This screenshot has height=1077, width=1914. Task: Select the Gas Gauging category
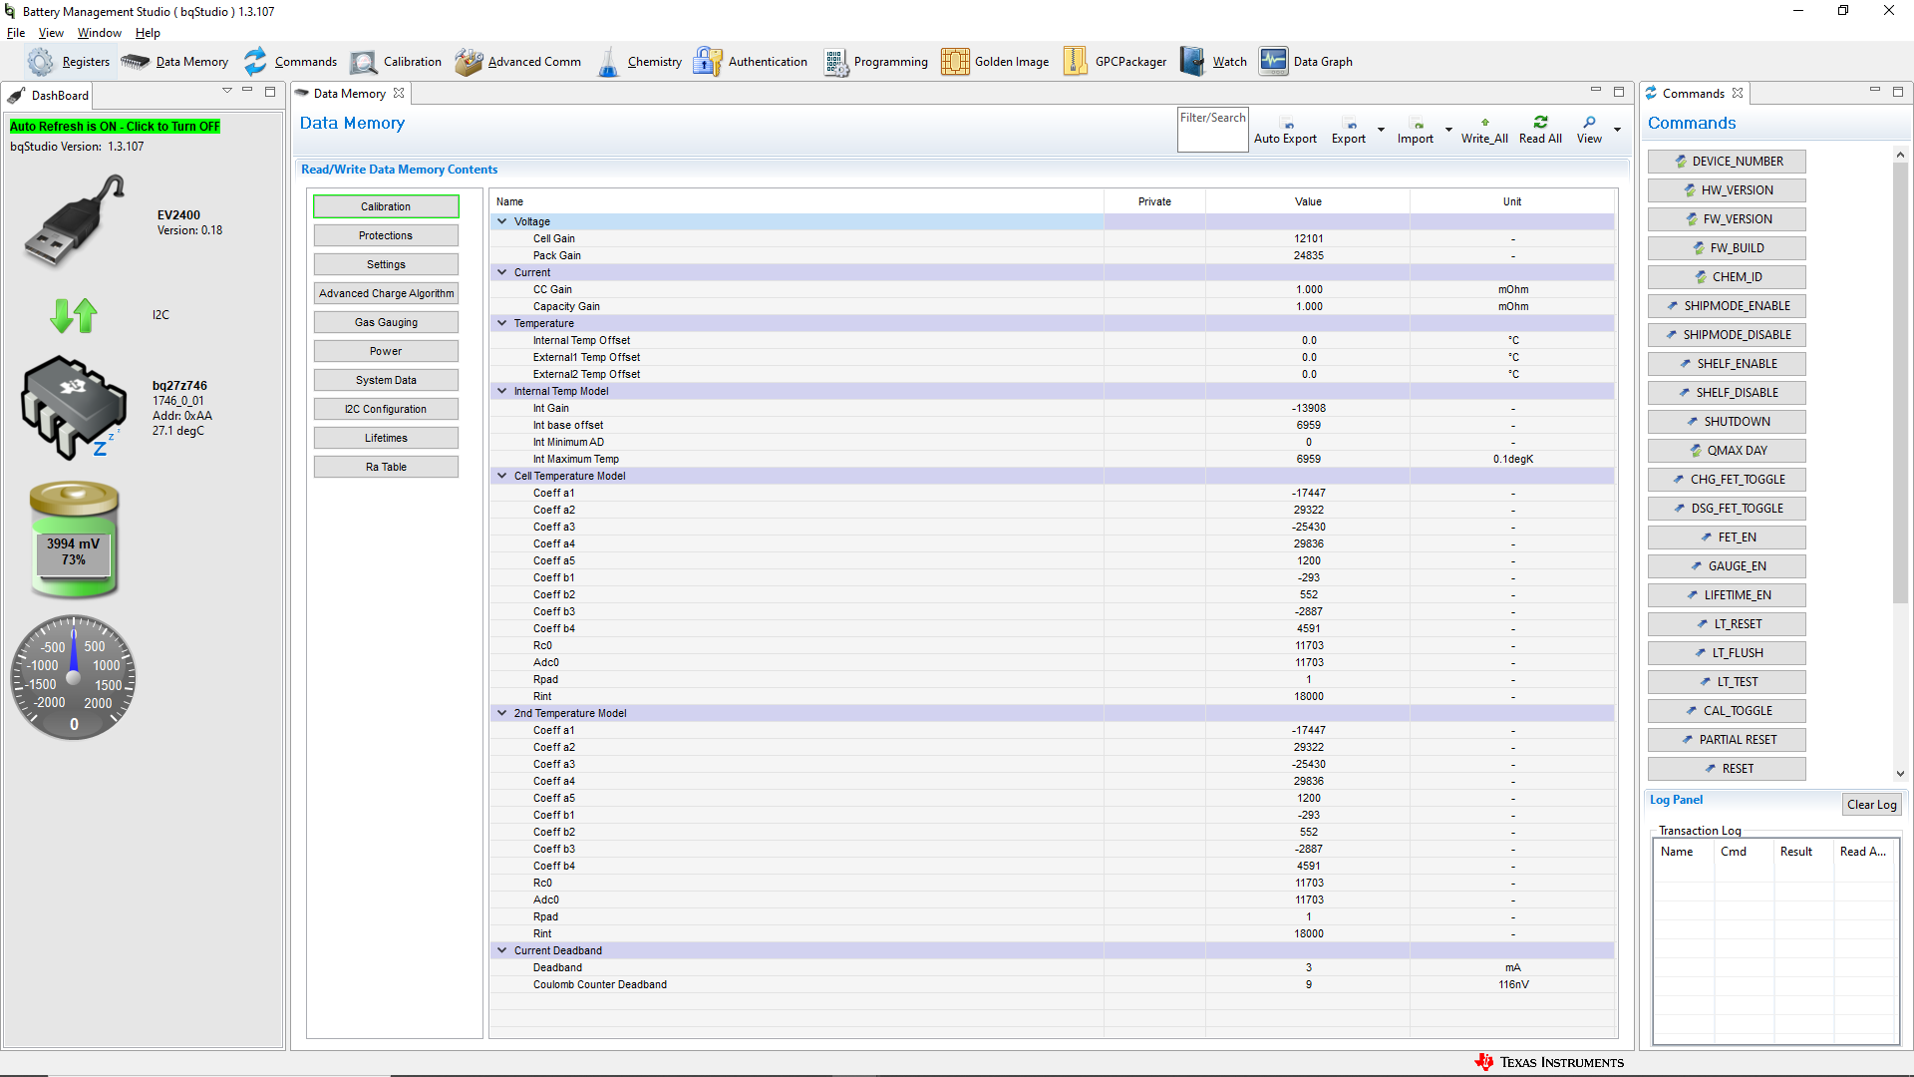tap(386, 322)
